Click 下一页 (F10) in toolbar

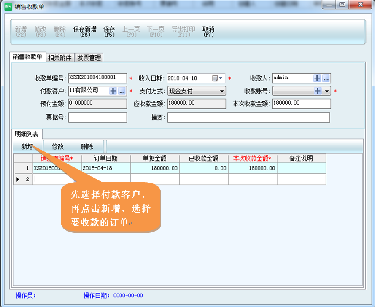(x=156, y=32)
